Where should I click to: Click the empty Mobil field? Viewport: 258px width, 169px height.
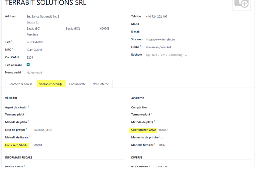tap(197, 24)
